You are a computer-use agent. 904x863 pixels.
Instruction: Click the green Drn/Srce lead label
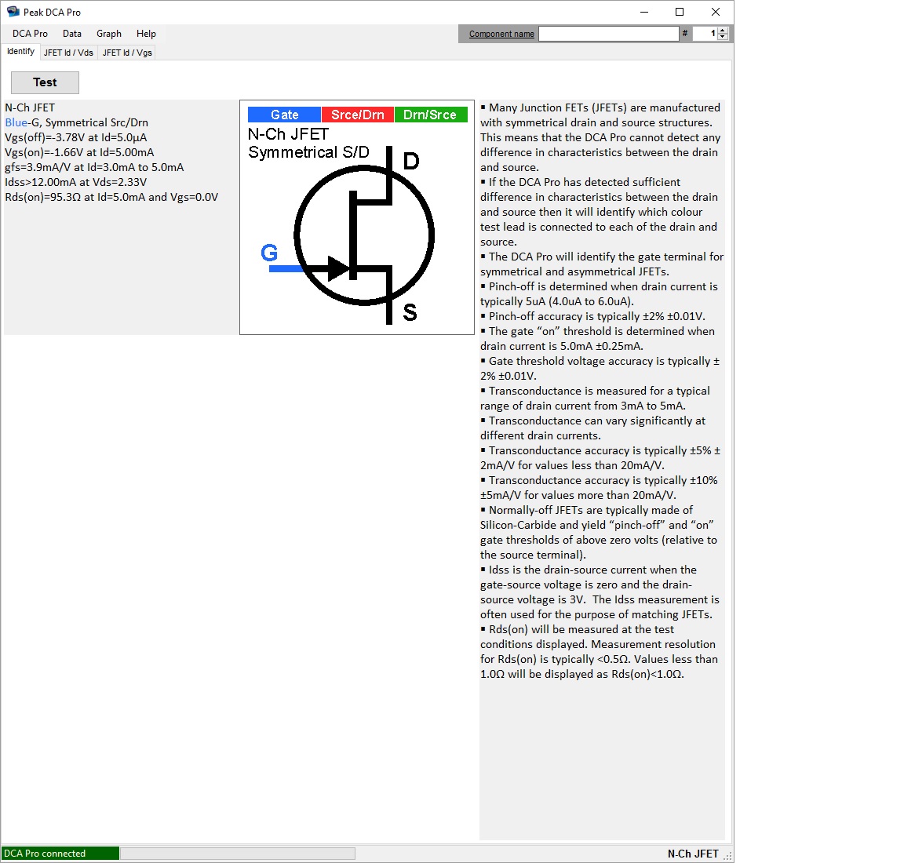coord(430,115)
